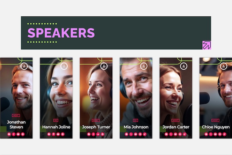Open Hannah Joline's Pinterest icon
232x155 pixels.
click(54, 134)
